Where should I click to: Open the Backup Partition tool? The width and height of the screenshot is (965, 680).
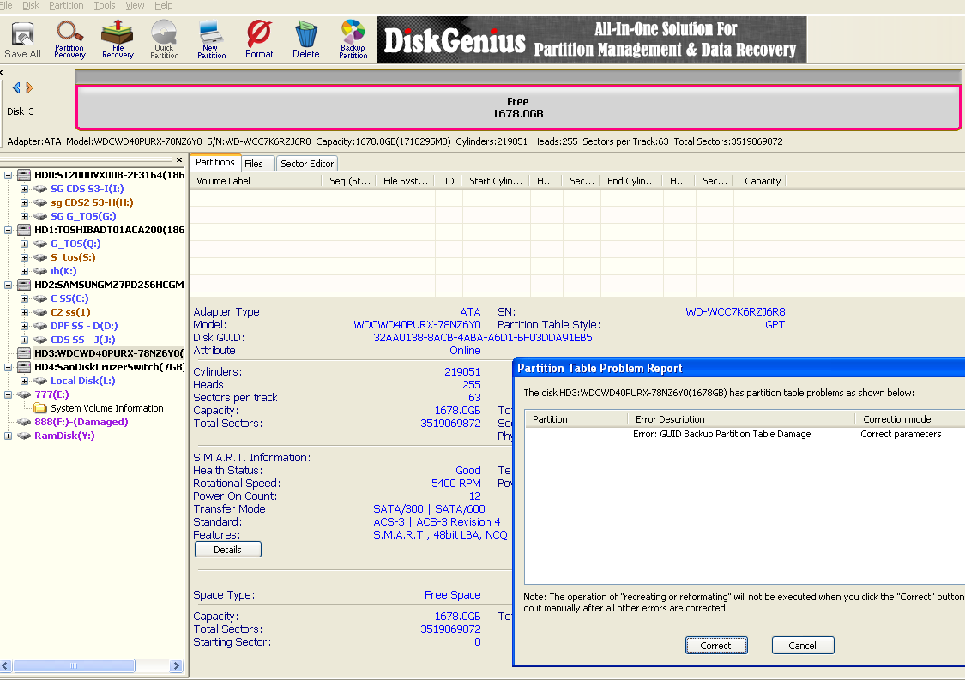353,39
